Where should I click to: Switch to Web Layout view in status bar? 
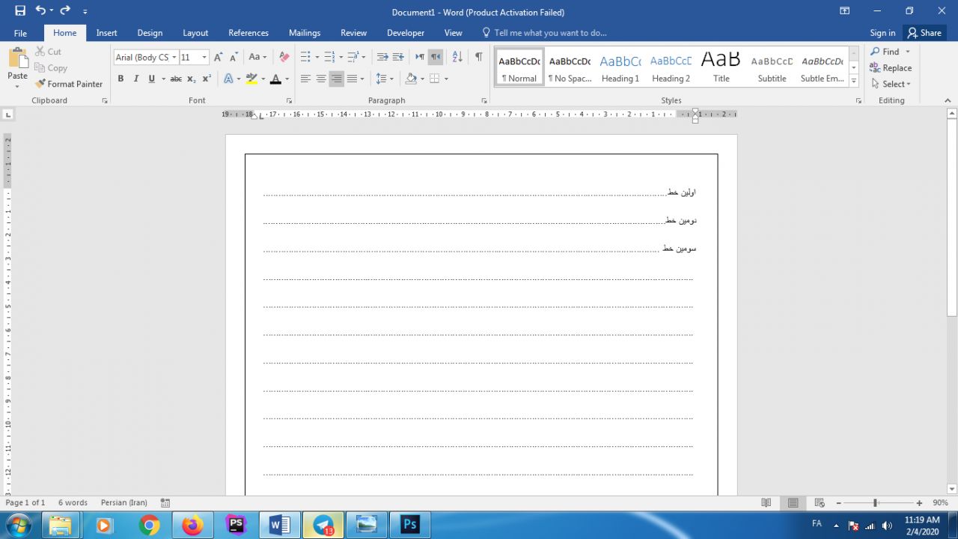coord(820,503)
